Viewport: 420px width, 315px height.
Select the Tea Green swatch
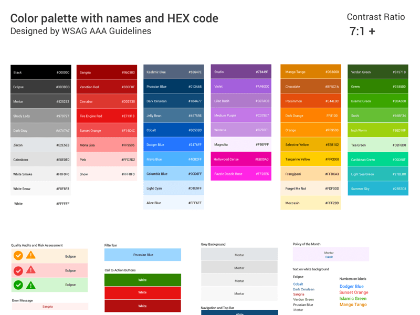(x=378, y=145)
